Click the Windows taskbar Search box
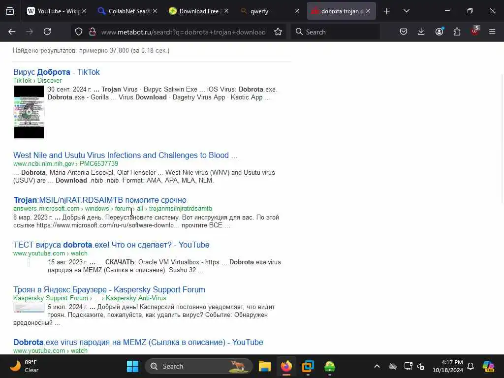Screen dimensions: 504x378 [199, 366]
